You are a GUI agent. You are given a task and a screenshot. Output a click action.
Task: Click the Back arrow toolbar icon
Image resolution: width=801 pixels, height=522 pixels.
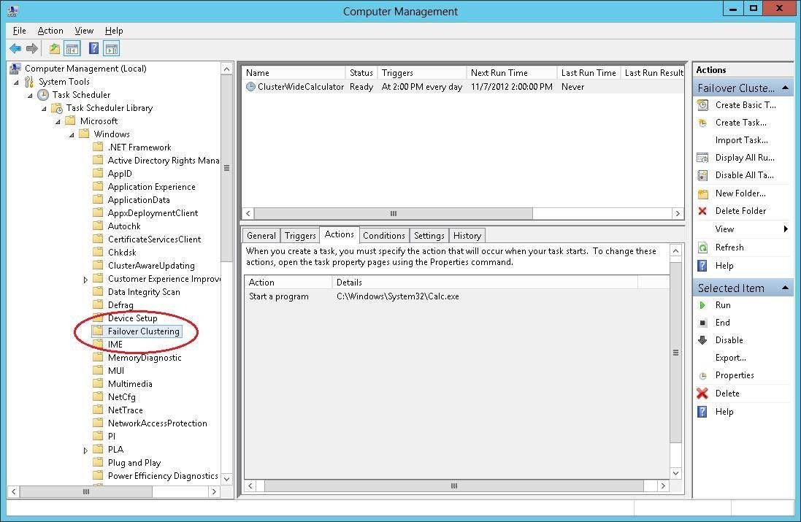15,49
